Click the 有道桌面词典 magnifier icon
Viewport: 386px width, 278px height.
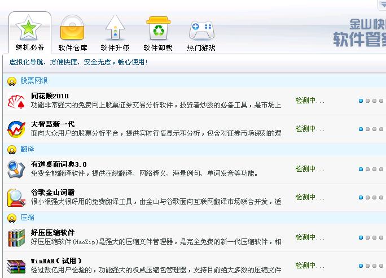point(16,169)
